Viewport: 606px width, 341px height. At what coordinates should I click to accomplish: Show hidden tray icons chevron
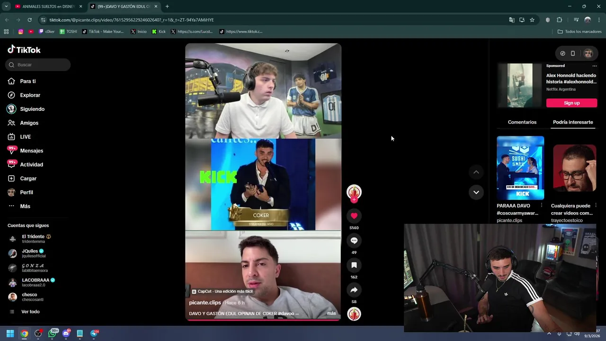[549, 333]
